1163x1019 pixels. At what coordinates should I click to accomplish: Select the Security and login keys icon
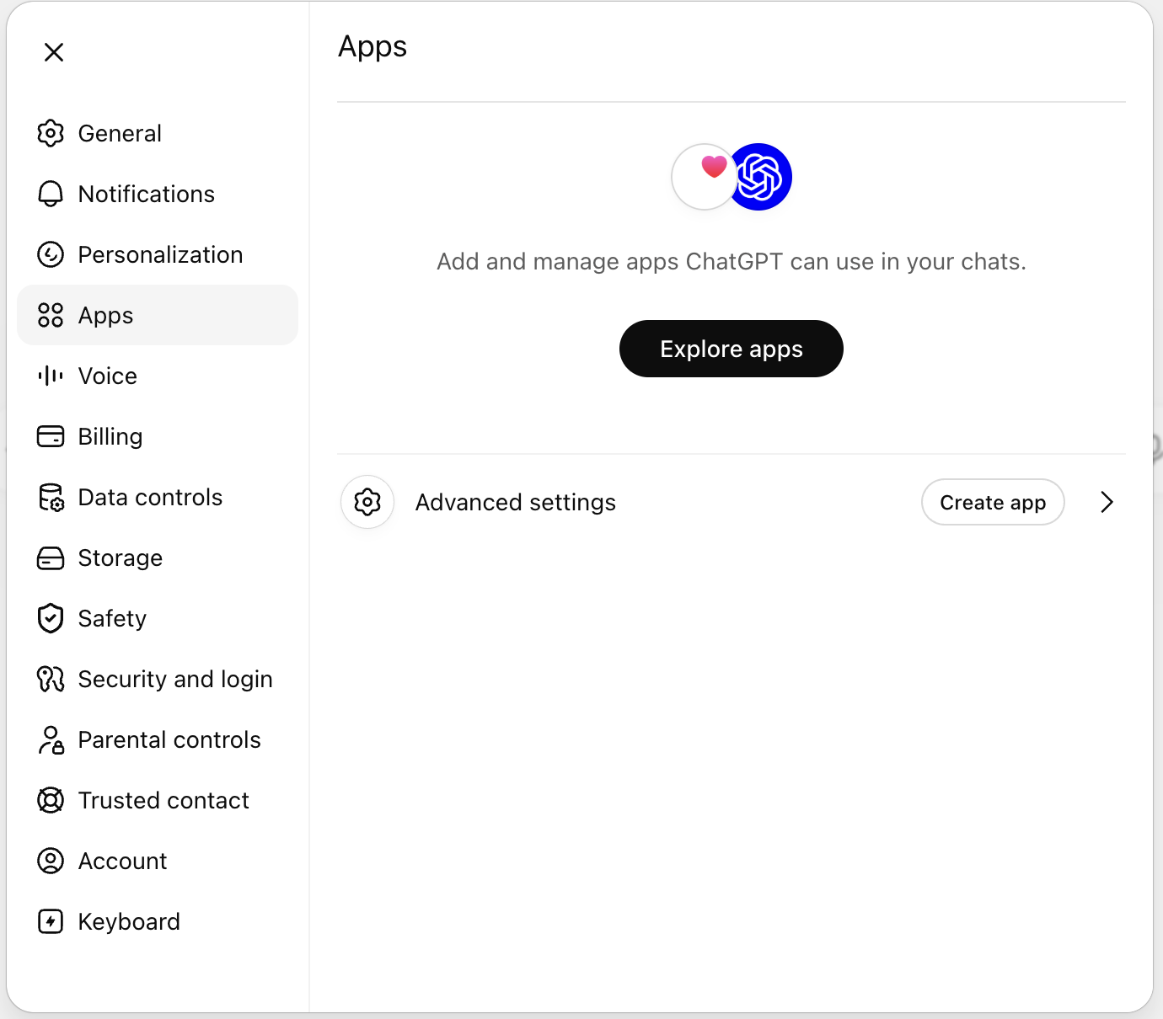pyautogui.click(x=51, y=679)
